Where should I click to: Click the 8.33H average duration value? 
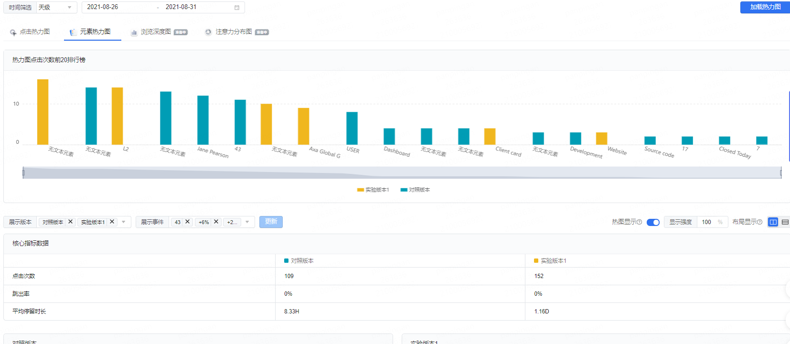(x=292, y=312)
